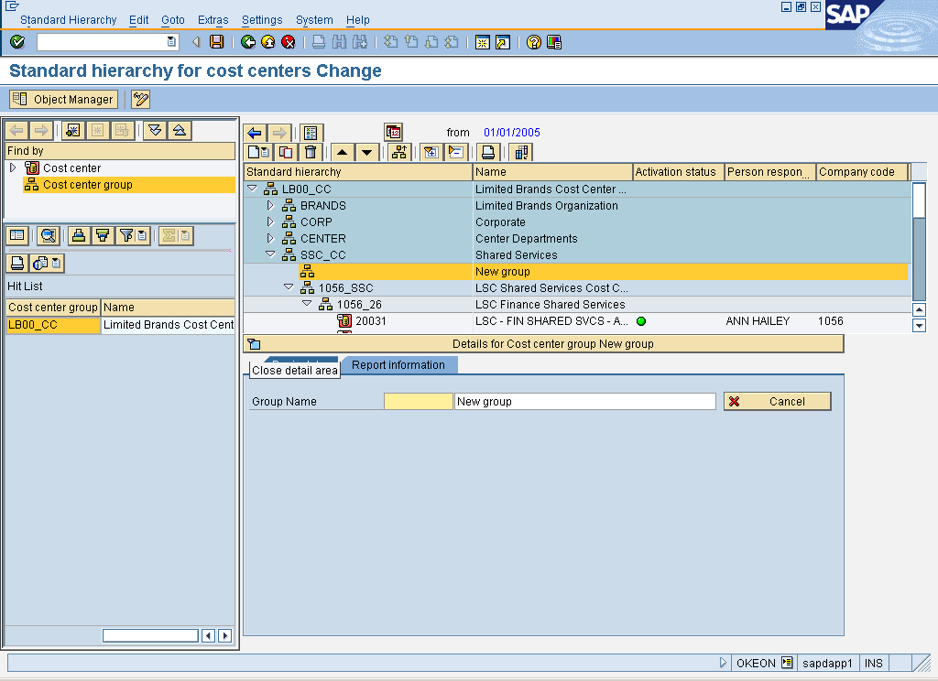
Task: Open Help via yellow question mark icon
Action: pyautogui.click(x=534, y=42)
